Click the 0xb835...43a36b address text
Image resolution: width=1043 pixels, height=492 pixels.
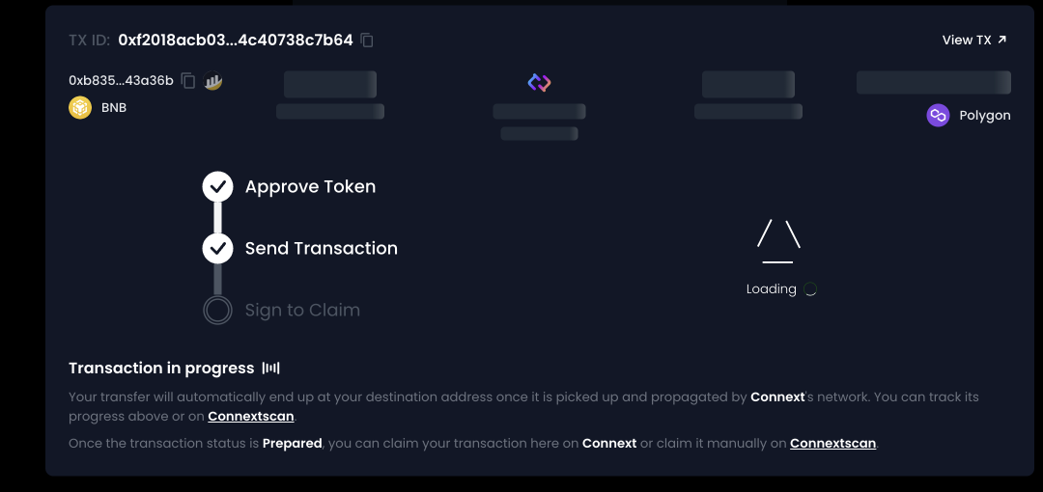point(121,81)
